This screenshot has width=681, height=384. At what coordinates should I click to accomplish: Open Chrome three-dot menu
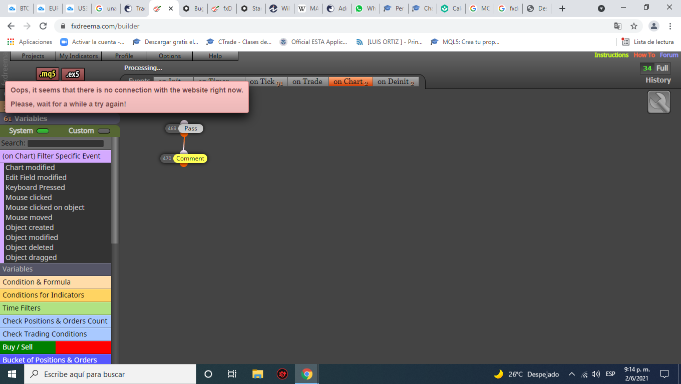670,26
